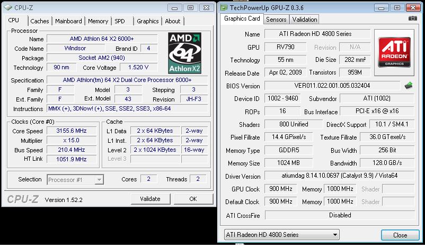425x248 pixels.
Task: Open the About tab
Action: pyautogui.click(x=173, y=21)
